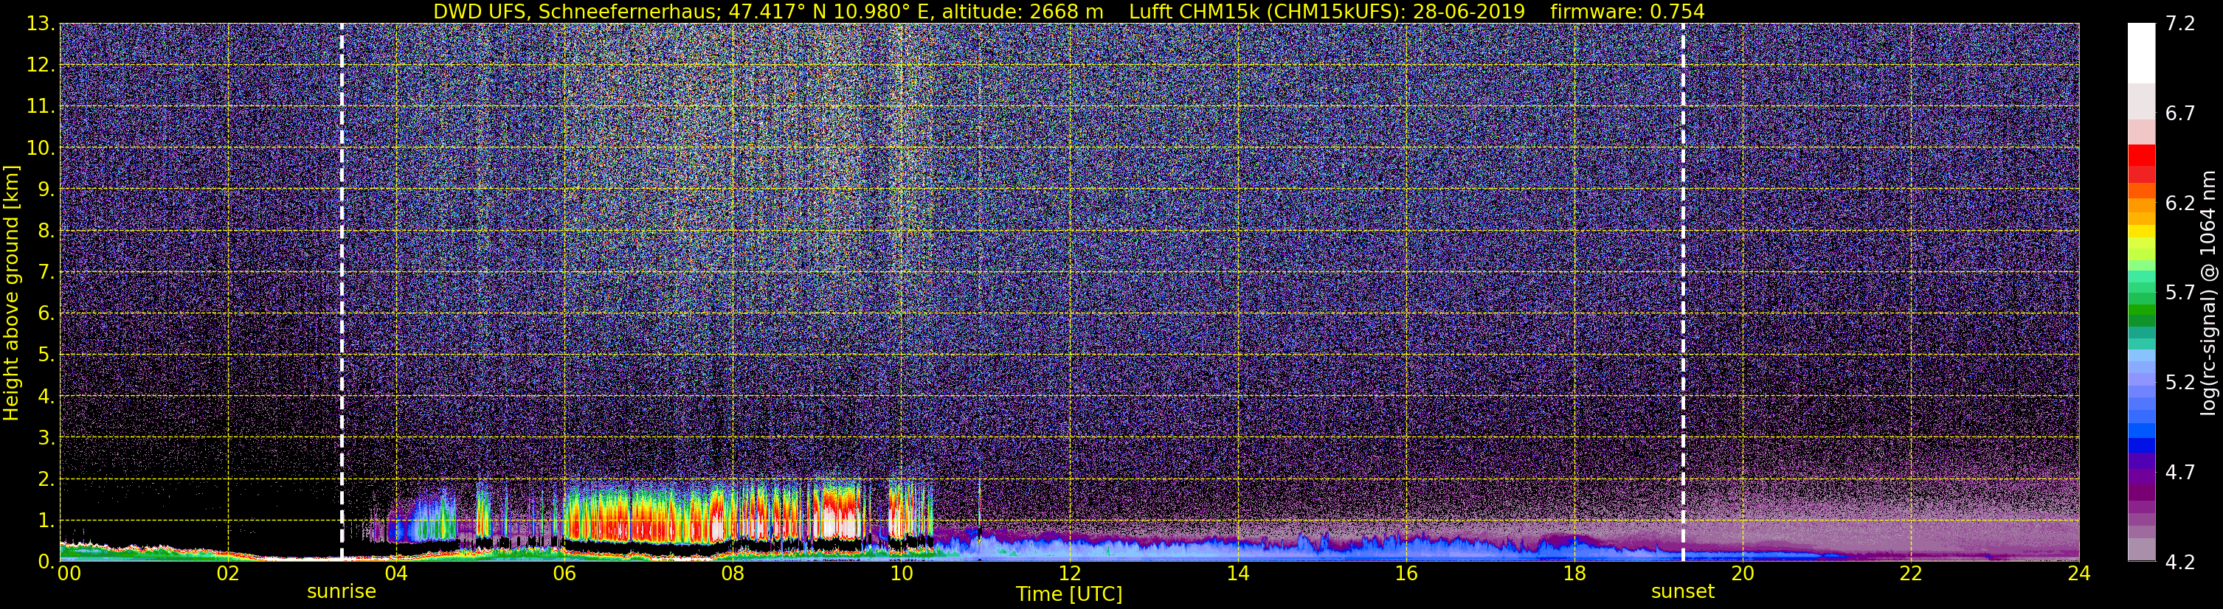Click the white dashed sunset marker line
Viewport: 2223px width, 609px height.
1683,293
